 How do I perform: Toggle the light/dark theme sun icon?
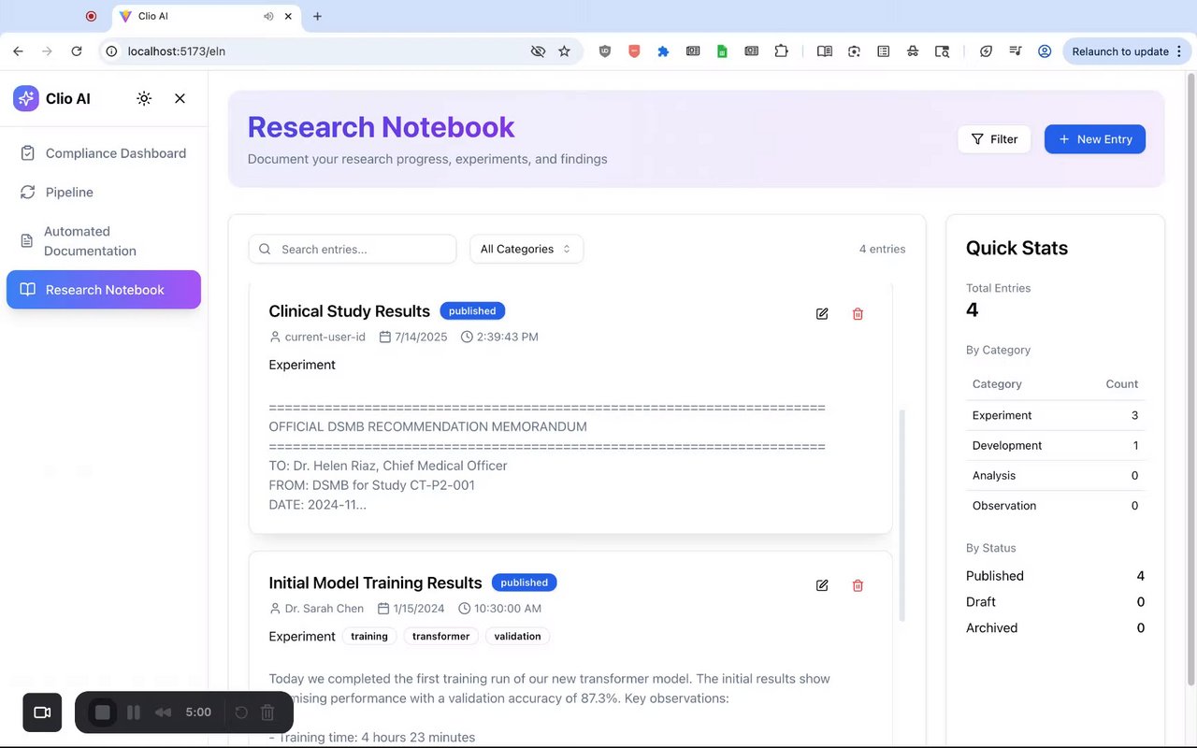coord(144,98)
